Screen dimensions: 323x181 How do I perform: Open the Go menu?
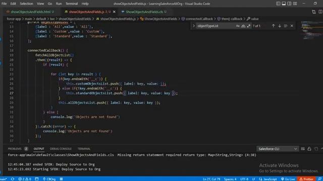50,4
